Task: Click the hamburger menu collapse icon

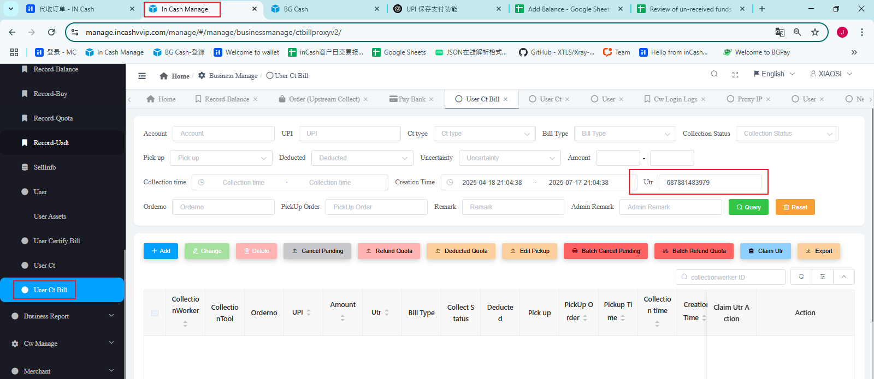Action: (142, 76)
